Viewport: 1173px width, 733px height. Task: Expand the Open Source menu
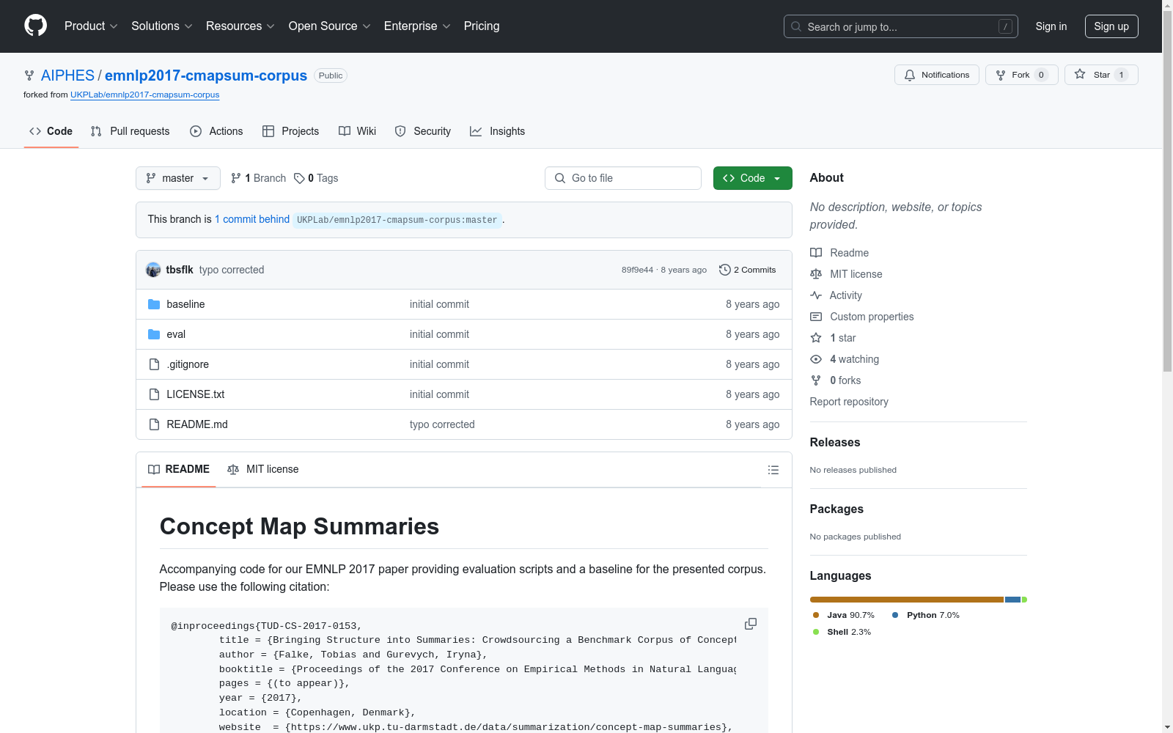tap(330, 26)
